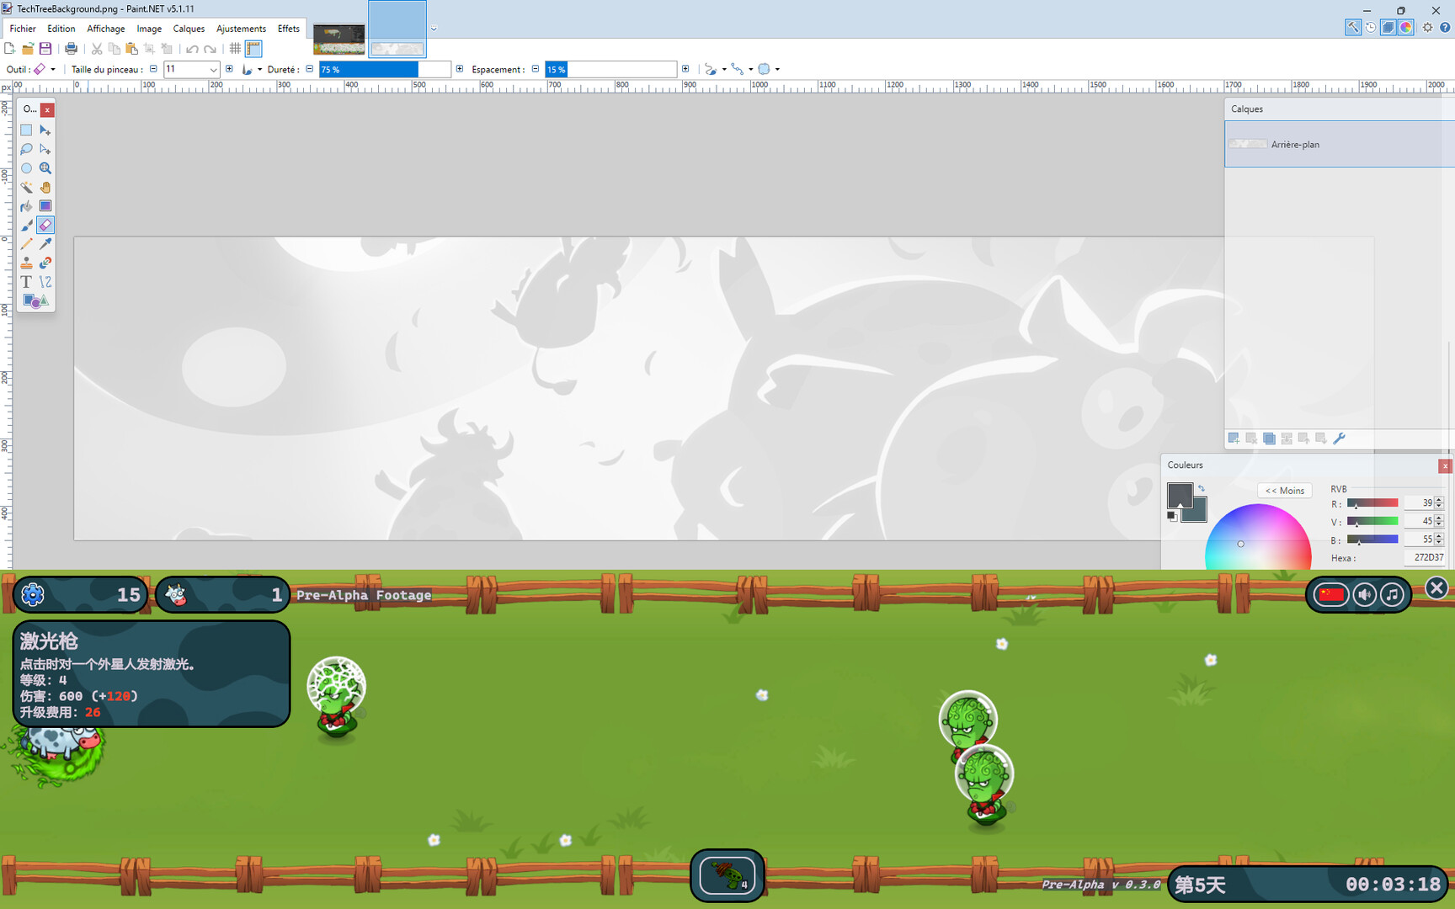Open the Affichage menu

(x=106, y=29)
